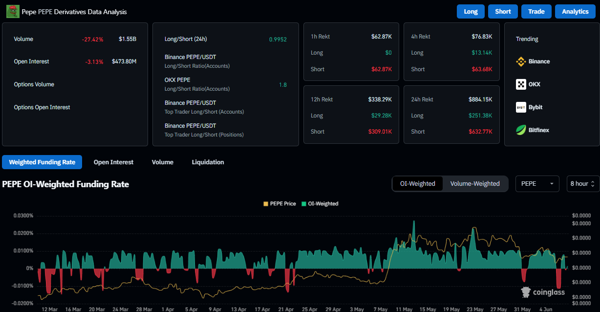
Task: Click the Volume change -27.42%
Action: 92,39
